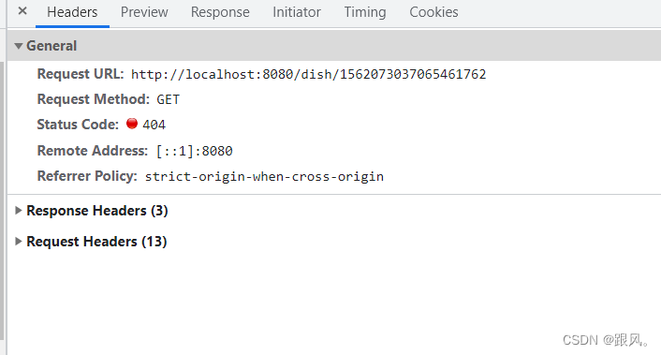Click the Request URL value

pyautogui.click(x=309, y=75)
